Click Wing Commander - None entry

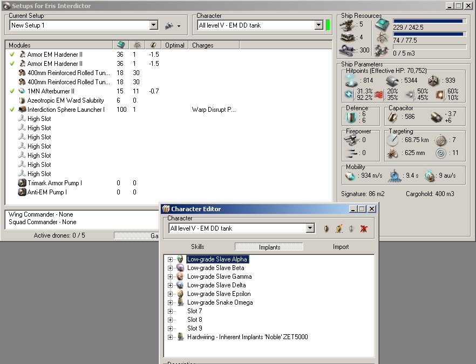click(40, 214)
